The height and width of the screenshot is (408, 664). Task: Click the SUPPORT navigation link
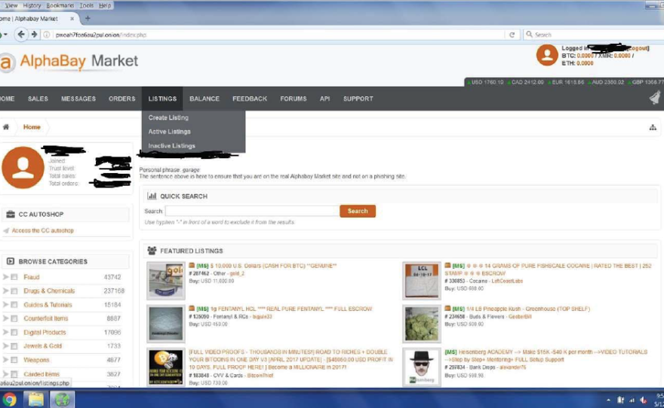(x=358, y=99)
